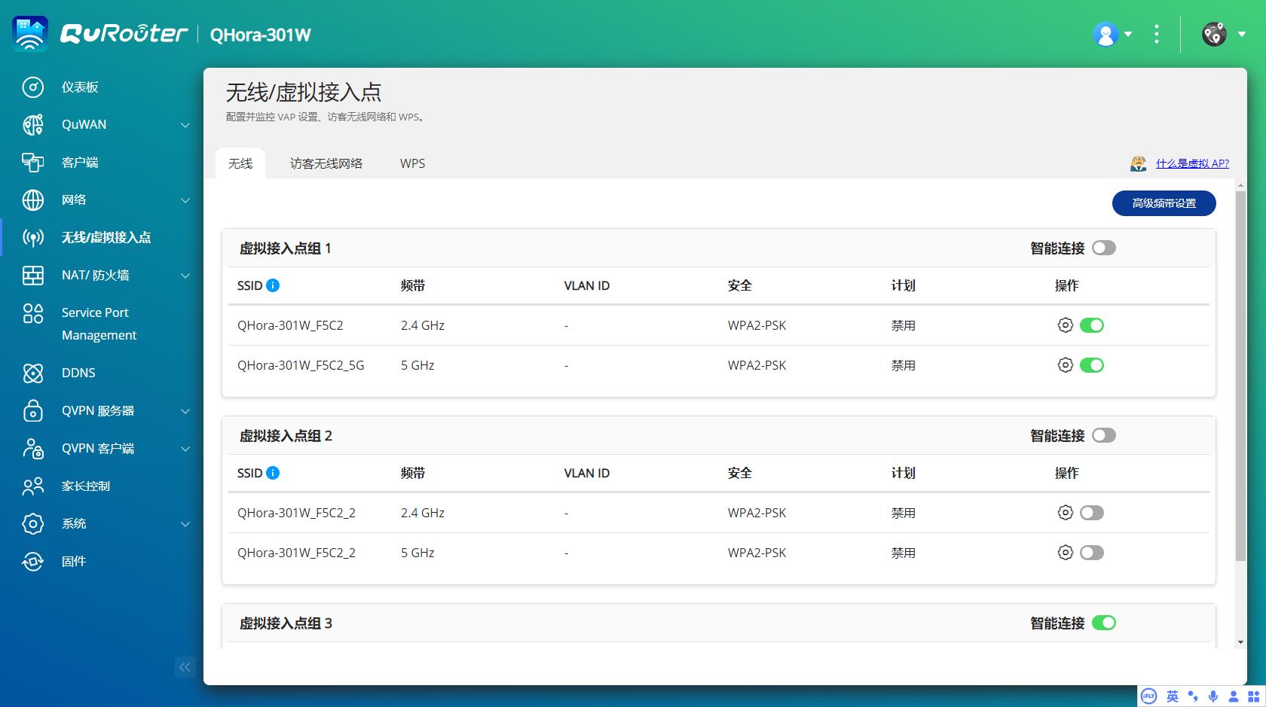This screenshot has height=707, width=1266.
Task: Open the WPS tab
Action: point(413,163)
